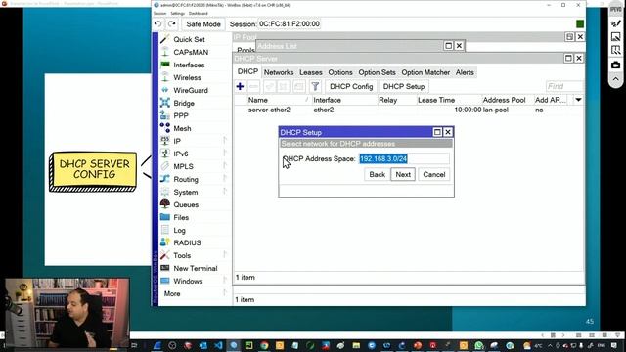Open the Interfaces menu
This screenshot has width=626, height=352.
point(189,66)
